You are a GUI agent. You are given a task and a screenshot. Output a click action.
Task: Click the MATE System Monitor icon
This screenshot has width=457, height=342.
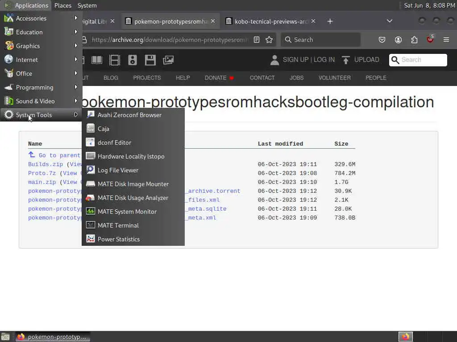[x=90, y=211]
